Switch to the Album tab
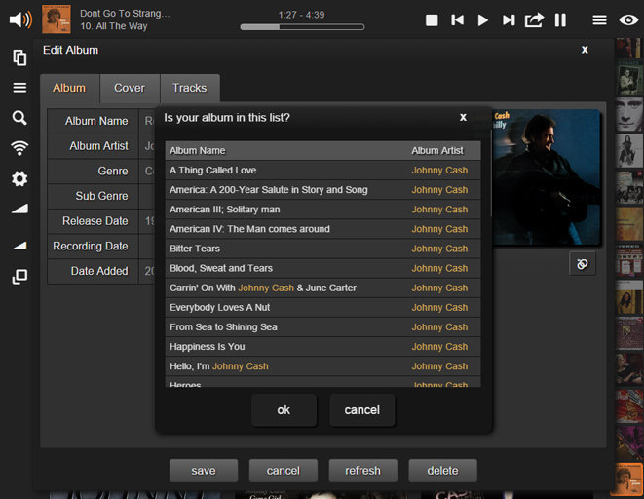The image size is (644, 499). point(69,88)
